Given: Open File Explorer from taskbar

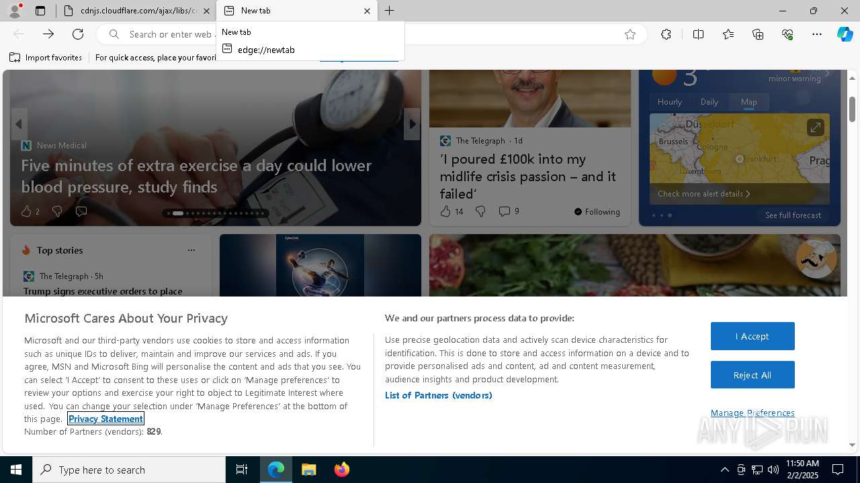Looking at the screenshot, I should tap(309, 470).
